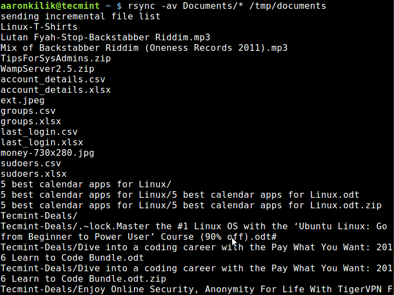
Task: Click sudoers.csv file name
Action: [30, 164]
